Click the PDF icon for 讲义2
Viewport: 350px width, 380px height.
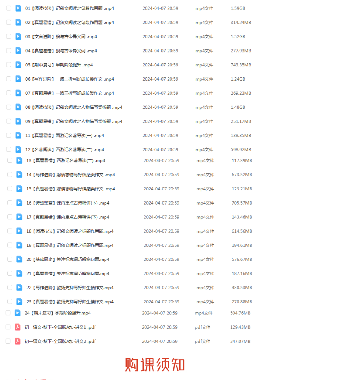coord(18,341)
